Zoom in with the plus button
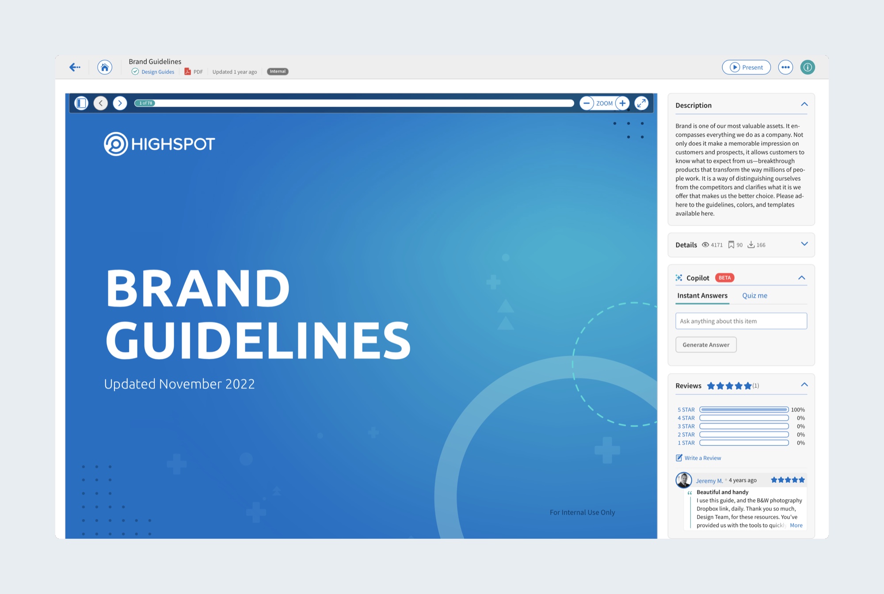This screenshot has height=594, width=884. (622, 103)
